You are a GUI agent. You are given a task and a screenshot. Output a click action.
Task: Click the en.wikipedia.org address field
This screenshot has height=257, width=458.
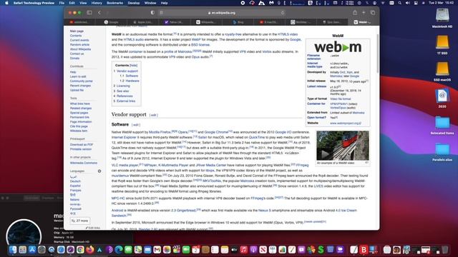222,13
